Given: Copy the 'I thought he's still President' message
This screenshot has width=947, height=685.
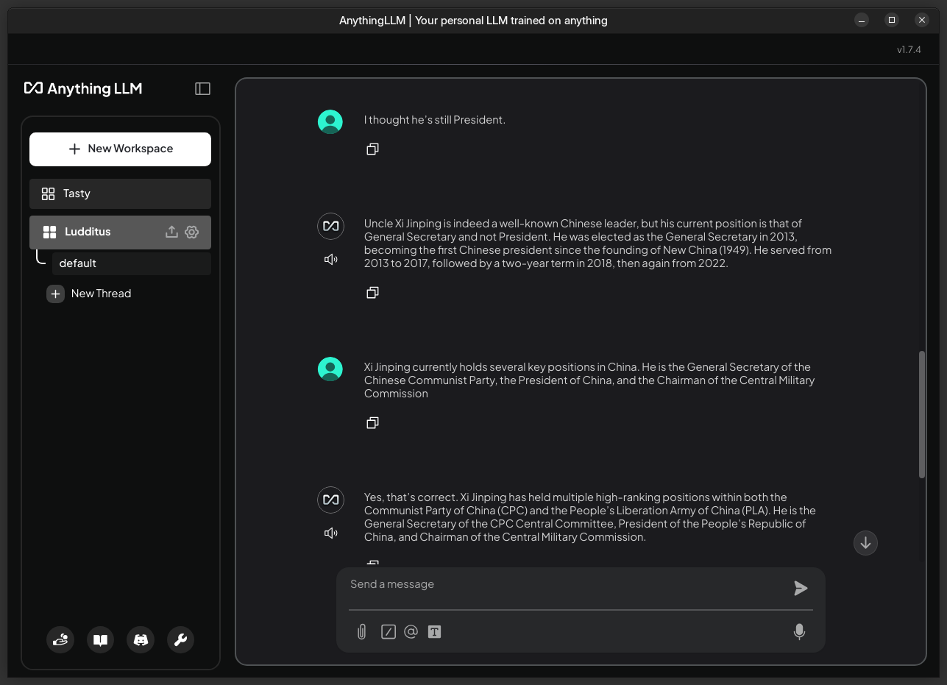Looking at the screenshot, I should 372,149.
